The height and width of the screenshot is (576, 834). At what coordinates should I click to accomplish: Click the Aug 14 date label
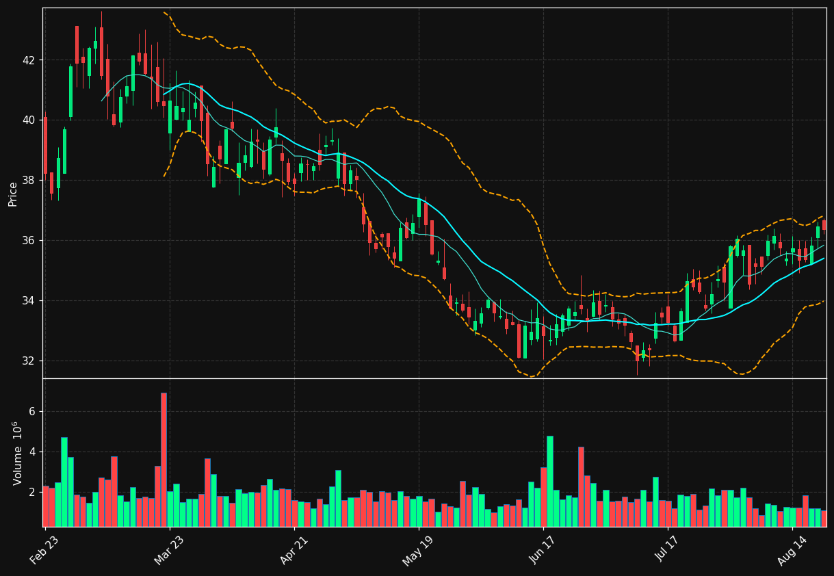pyautogui.click(x=792, y=551)
